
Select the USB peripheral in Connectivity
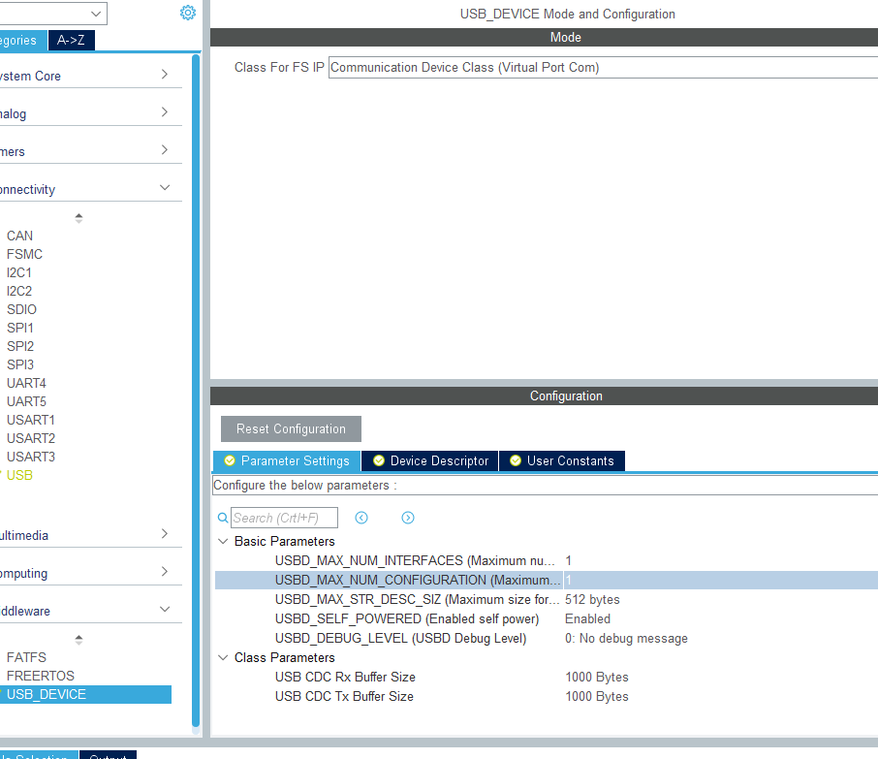tap(20, 475)
